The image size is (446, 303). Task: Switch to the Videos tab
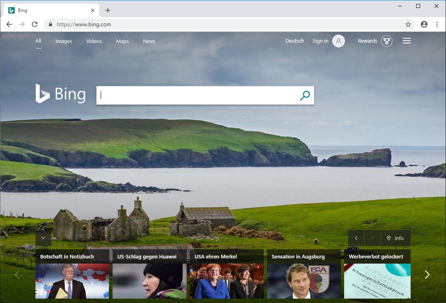point(94,41)
